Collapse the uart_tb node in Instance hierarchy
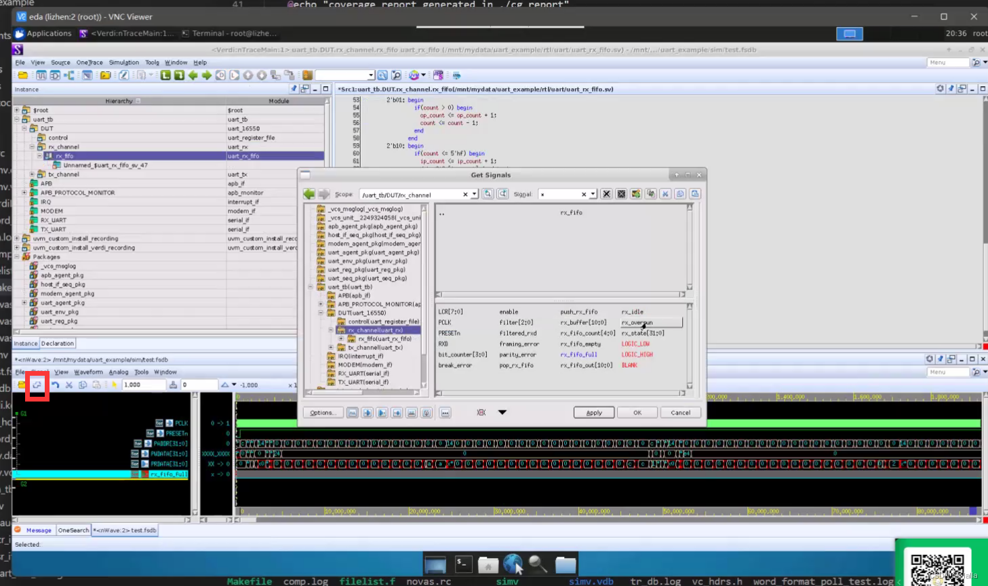 click(17, 119)
